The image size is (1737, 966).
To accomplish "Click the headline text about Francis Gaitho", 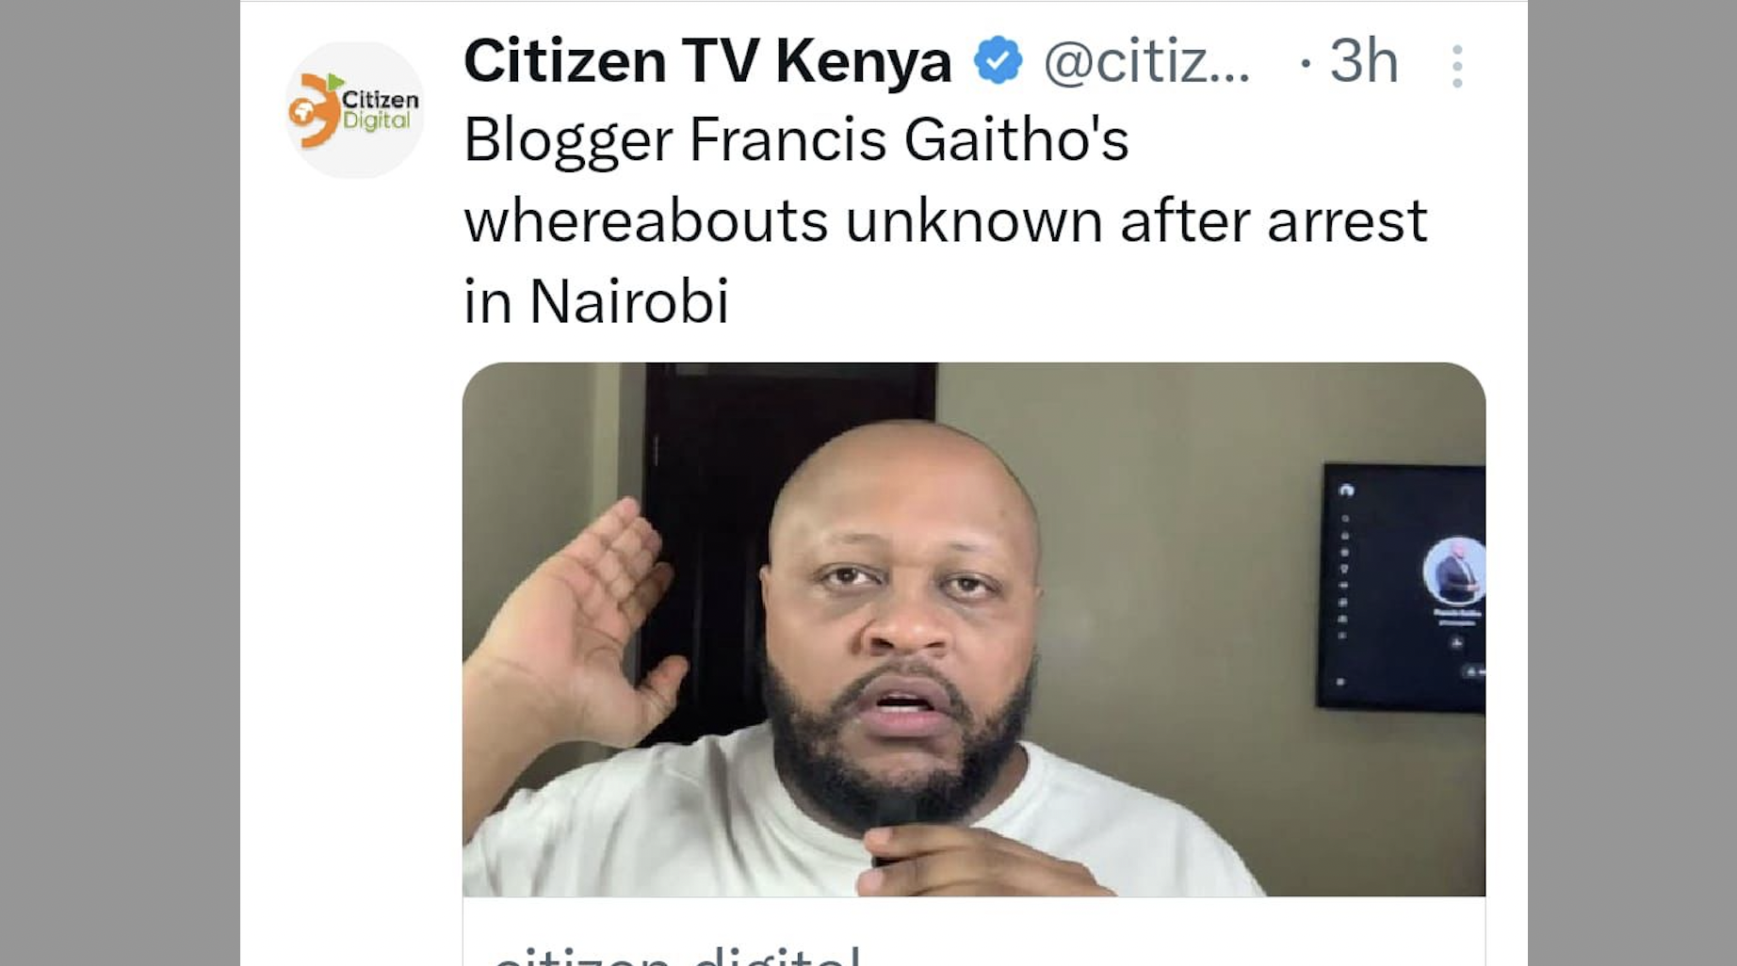I will click(x=945, y=220).
